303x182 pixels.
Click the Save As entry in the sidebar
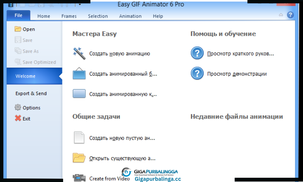(27, 51)
